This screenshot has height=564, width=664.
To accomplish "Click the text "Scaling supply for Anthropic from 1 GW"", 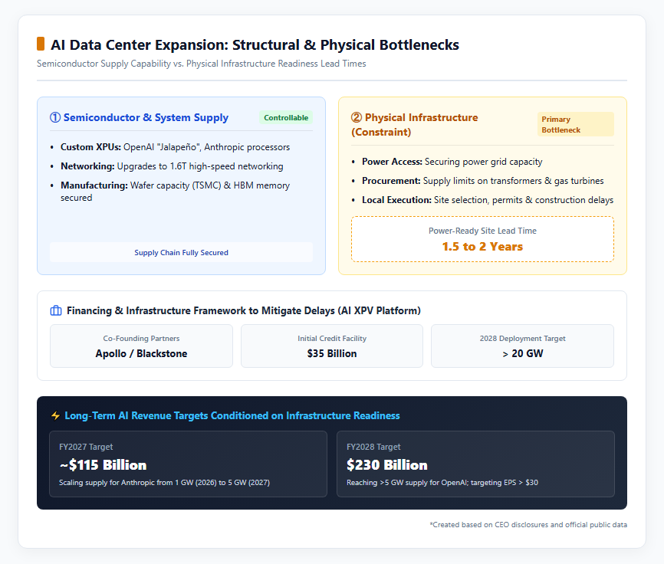I will click(164, 483).
